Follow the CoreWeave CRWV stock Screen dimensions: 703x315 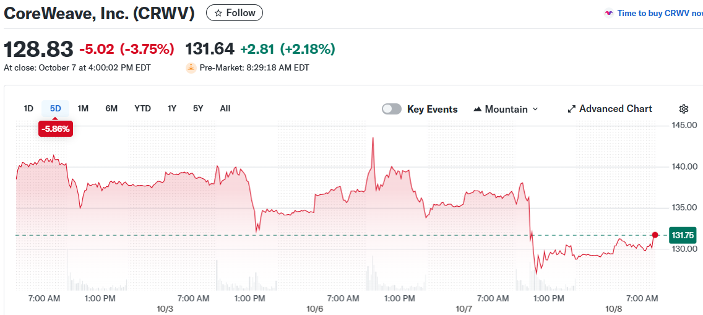point(235,13)
